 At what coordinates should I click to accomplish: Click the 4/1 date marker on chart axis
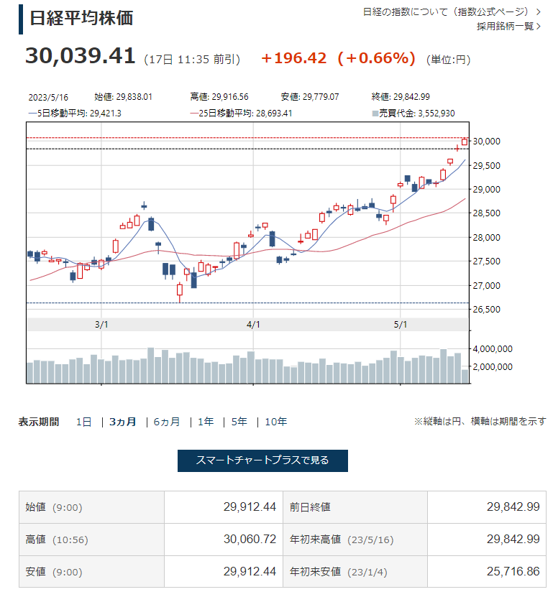(x=253, y=325)
